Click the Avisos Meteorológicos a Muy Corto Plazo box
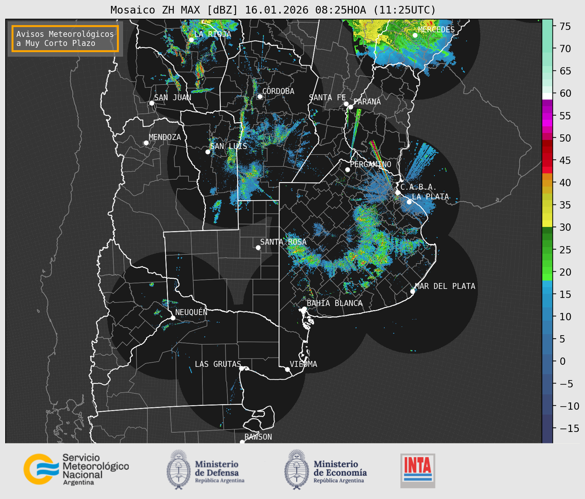The image size is (585, 499). tap(65, 39)
